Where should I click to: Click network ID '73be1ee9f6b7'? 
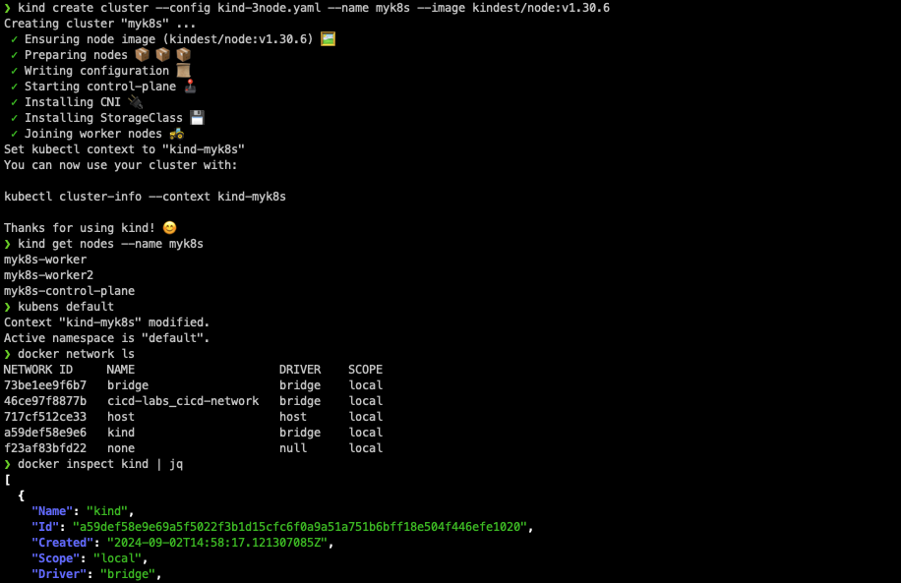tap(45, 385)
